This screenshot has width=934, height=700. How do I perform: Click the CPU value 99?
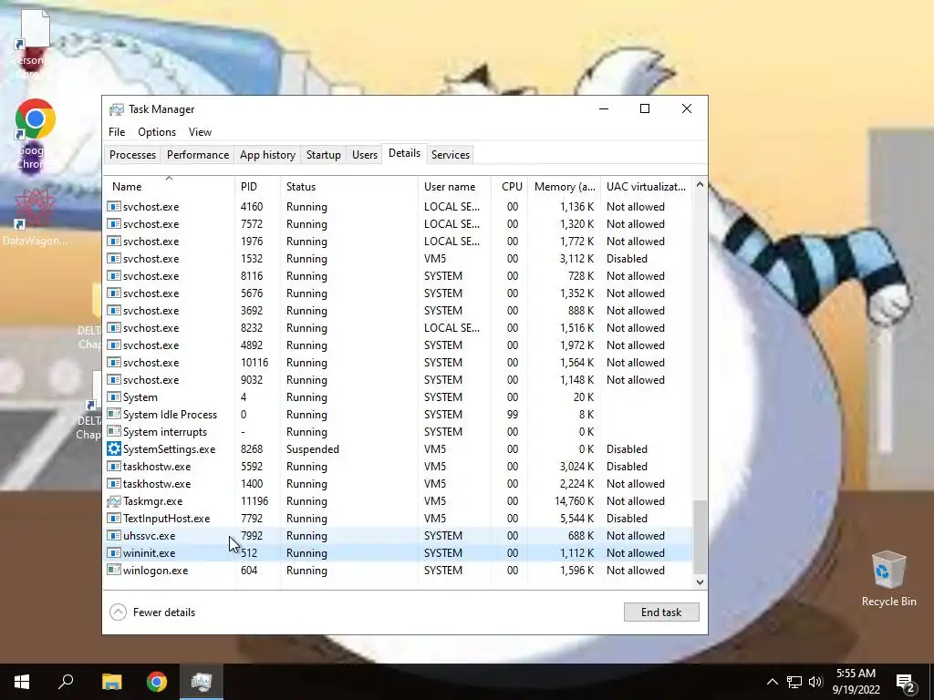pyautogui.click(x=513, y=415)
